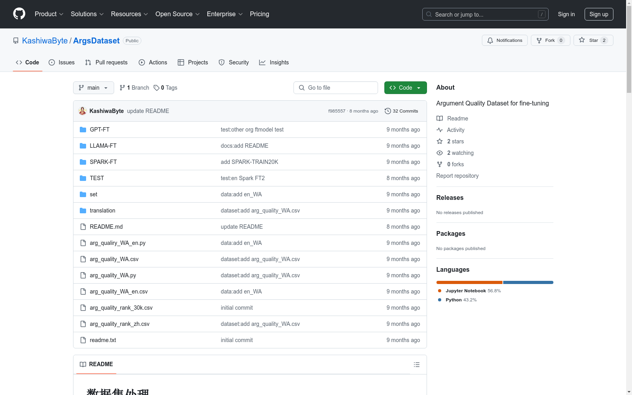The width and height of the screenshot is (632, 395).
Task: Click the KashiwaByte avatar in commit row
Action: tap(83, 111)
